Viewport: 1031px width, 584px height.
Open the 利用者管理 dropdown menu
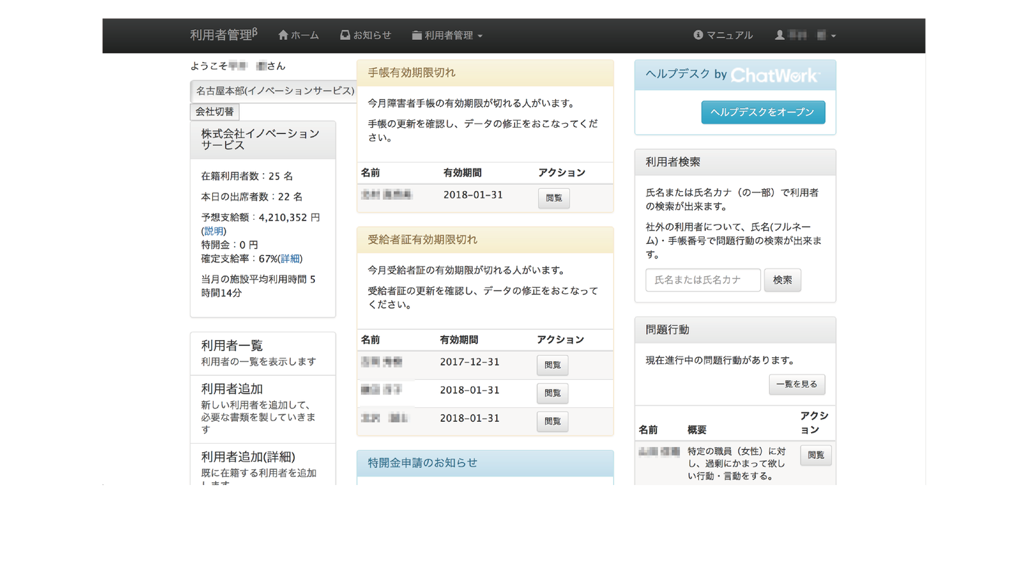pyautogui.click(x=447, y=35)
